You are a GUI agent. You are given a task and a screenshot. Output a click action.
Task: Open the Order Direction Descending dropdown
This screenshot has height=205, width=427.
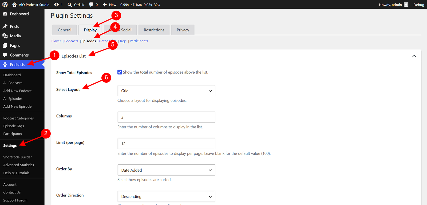coord(166,196)
